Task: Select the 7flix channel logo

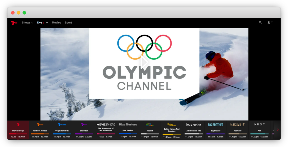Action: click(84, 125)
